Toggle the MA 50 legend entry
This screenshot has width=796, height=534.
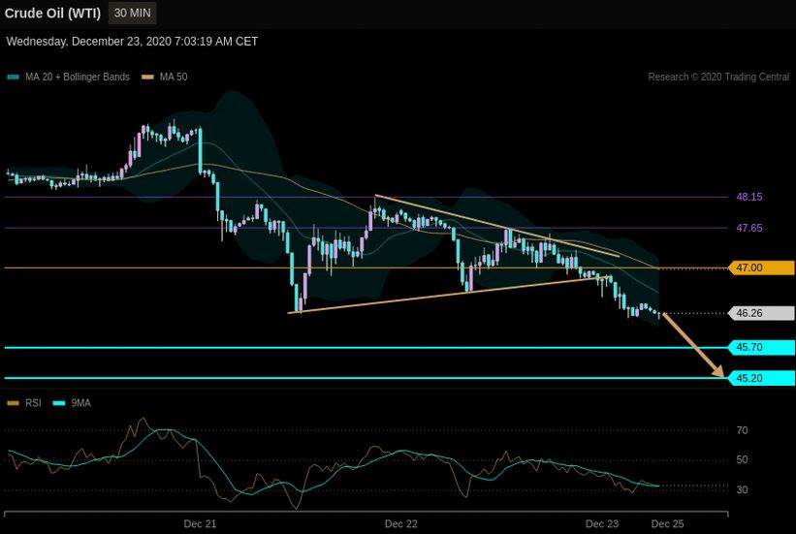tap(165, 78)
